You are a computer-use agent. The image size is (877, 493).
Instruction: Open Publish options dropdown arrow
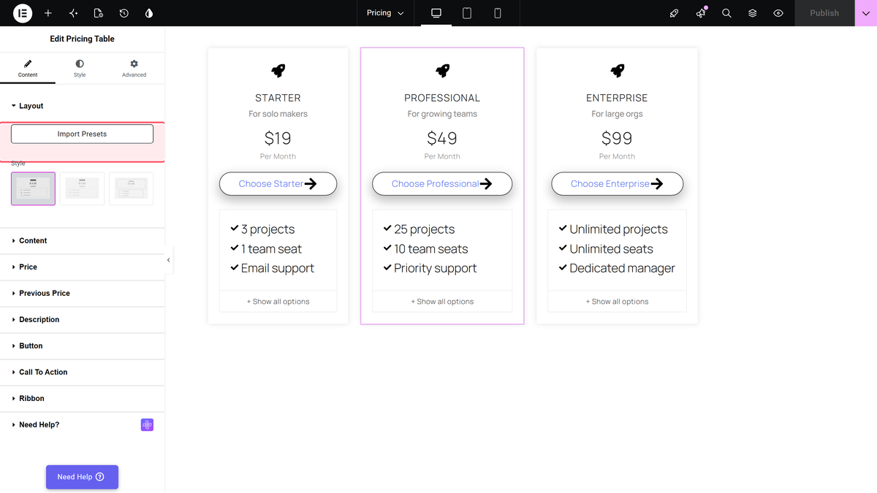[x=865, y=13]
